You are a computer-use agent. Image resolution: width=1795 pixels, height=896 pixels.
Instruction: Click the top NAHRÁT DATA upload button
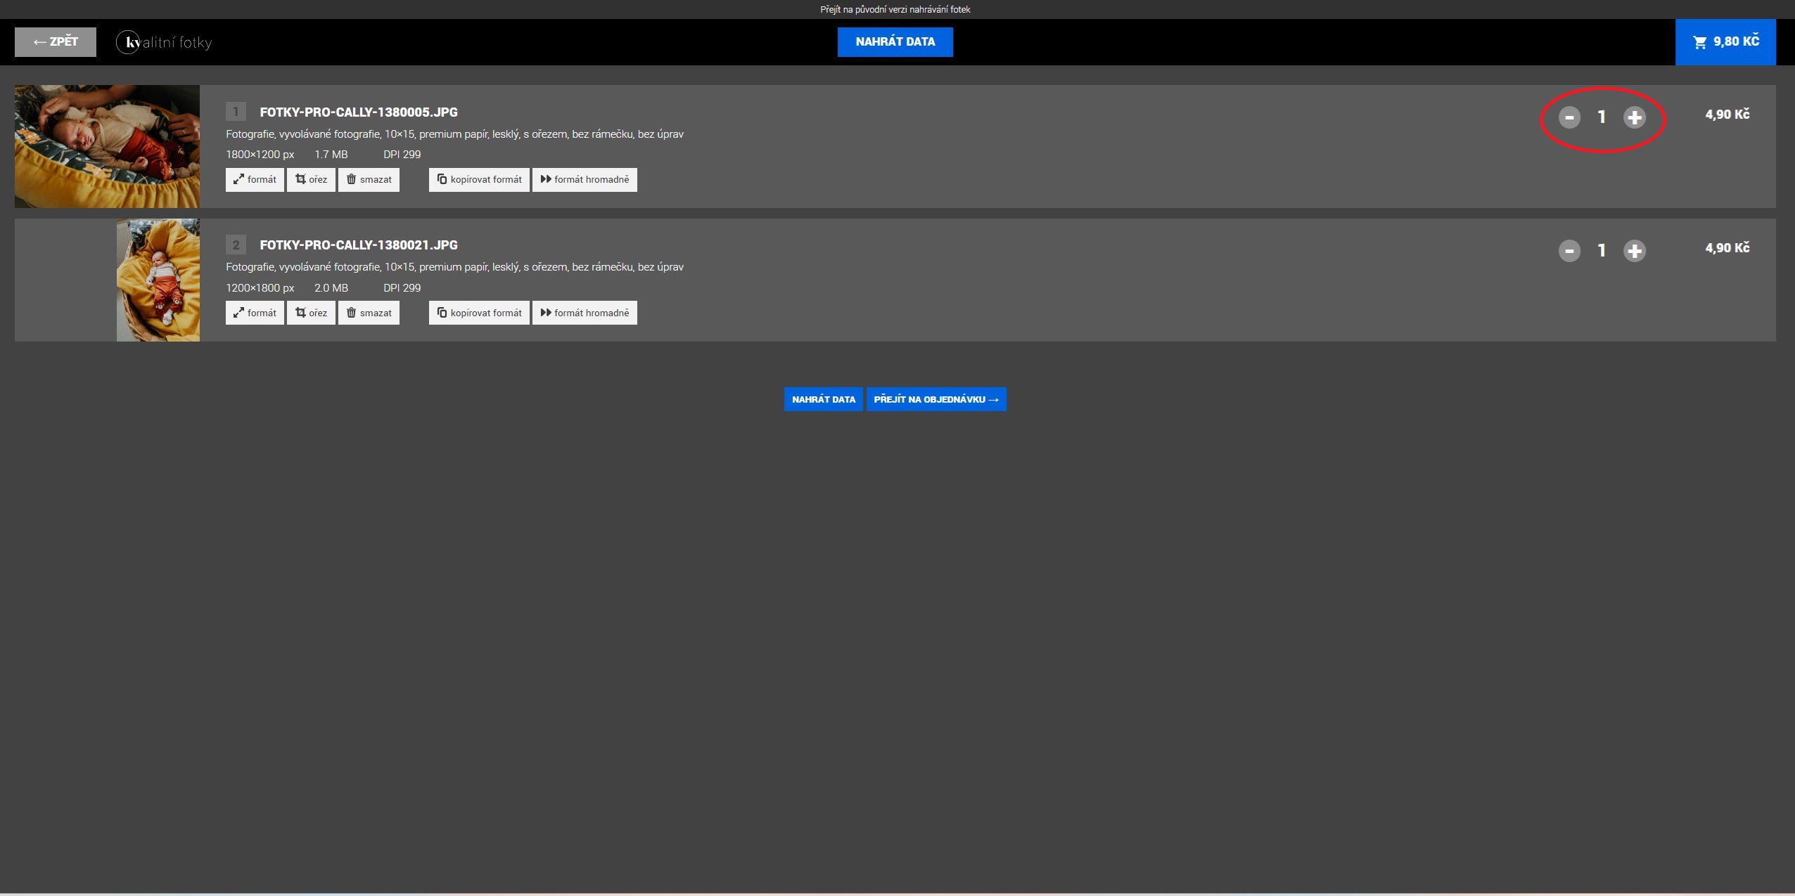[x=895, y=42]
